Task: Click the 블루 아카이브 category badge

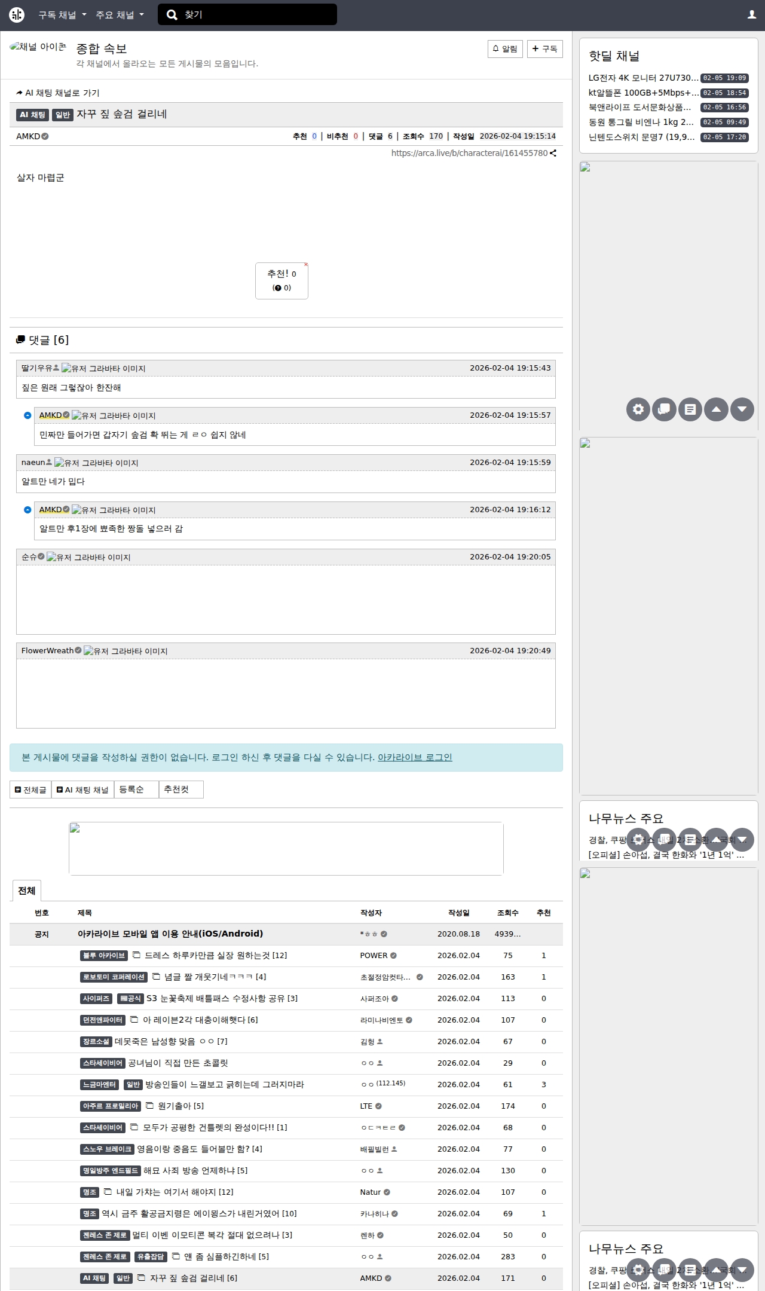Action: point(104,955)
